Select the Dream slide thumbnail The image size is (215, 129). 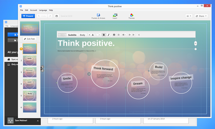pyautogui.click(x=29, y=84)
